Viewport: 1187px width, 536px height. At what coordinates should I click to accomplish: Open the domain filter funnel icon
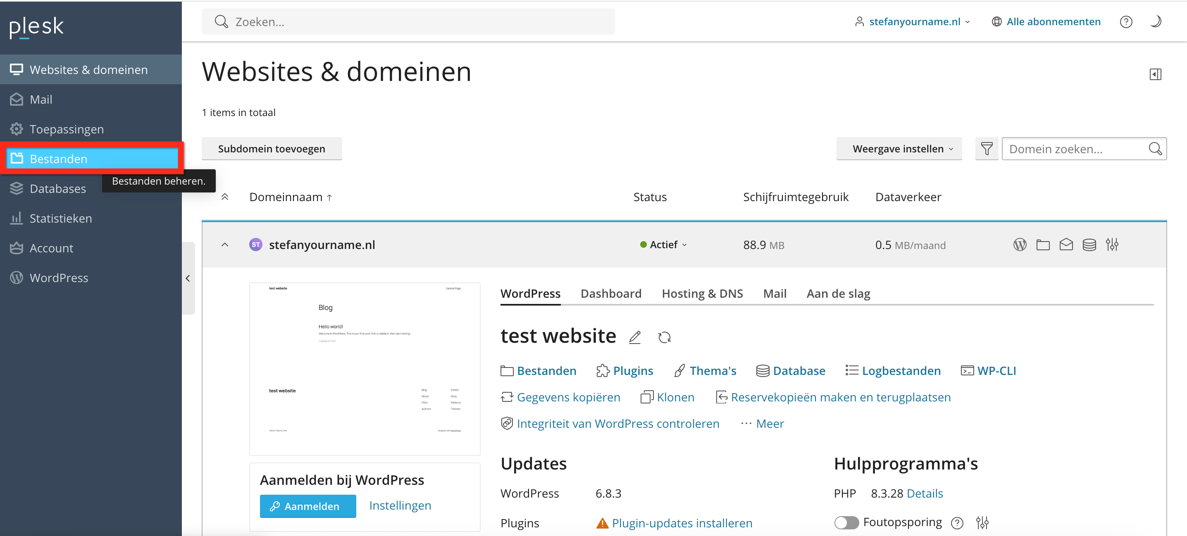[x=987, y=149]
